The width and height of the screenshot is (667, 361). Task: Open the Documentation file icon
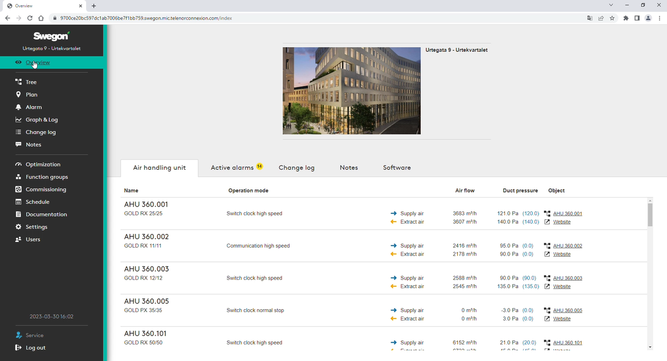18,215
